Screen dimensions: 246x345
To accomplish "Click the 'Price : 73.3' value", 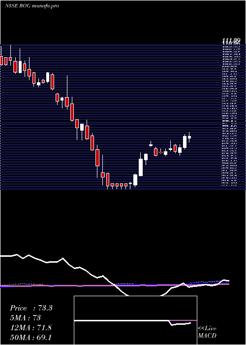I will (x=31, y=308).
